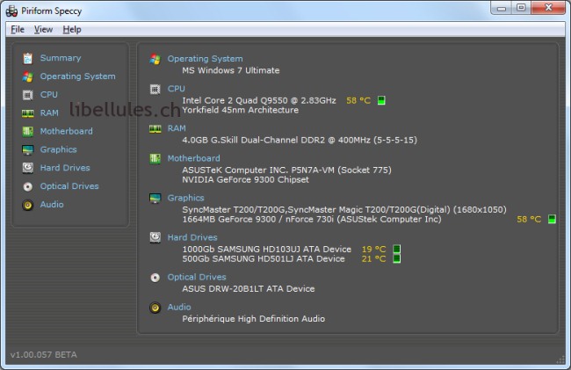Click the 1664MB GeForce 9300 line
The width and height of the screenshot is (571, 370).
(x=312, y=220)
